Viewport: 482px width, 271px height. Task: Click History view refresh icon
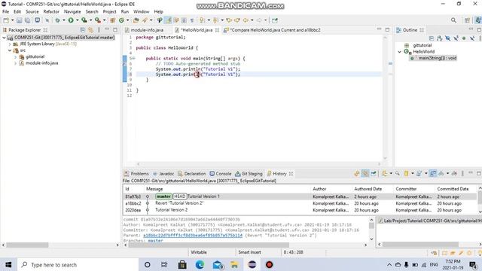point(357,174)
